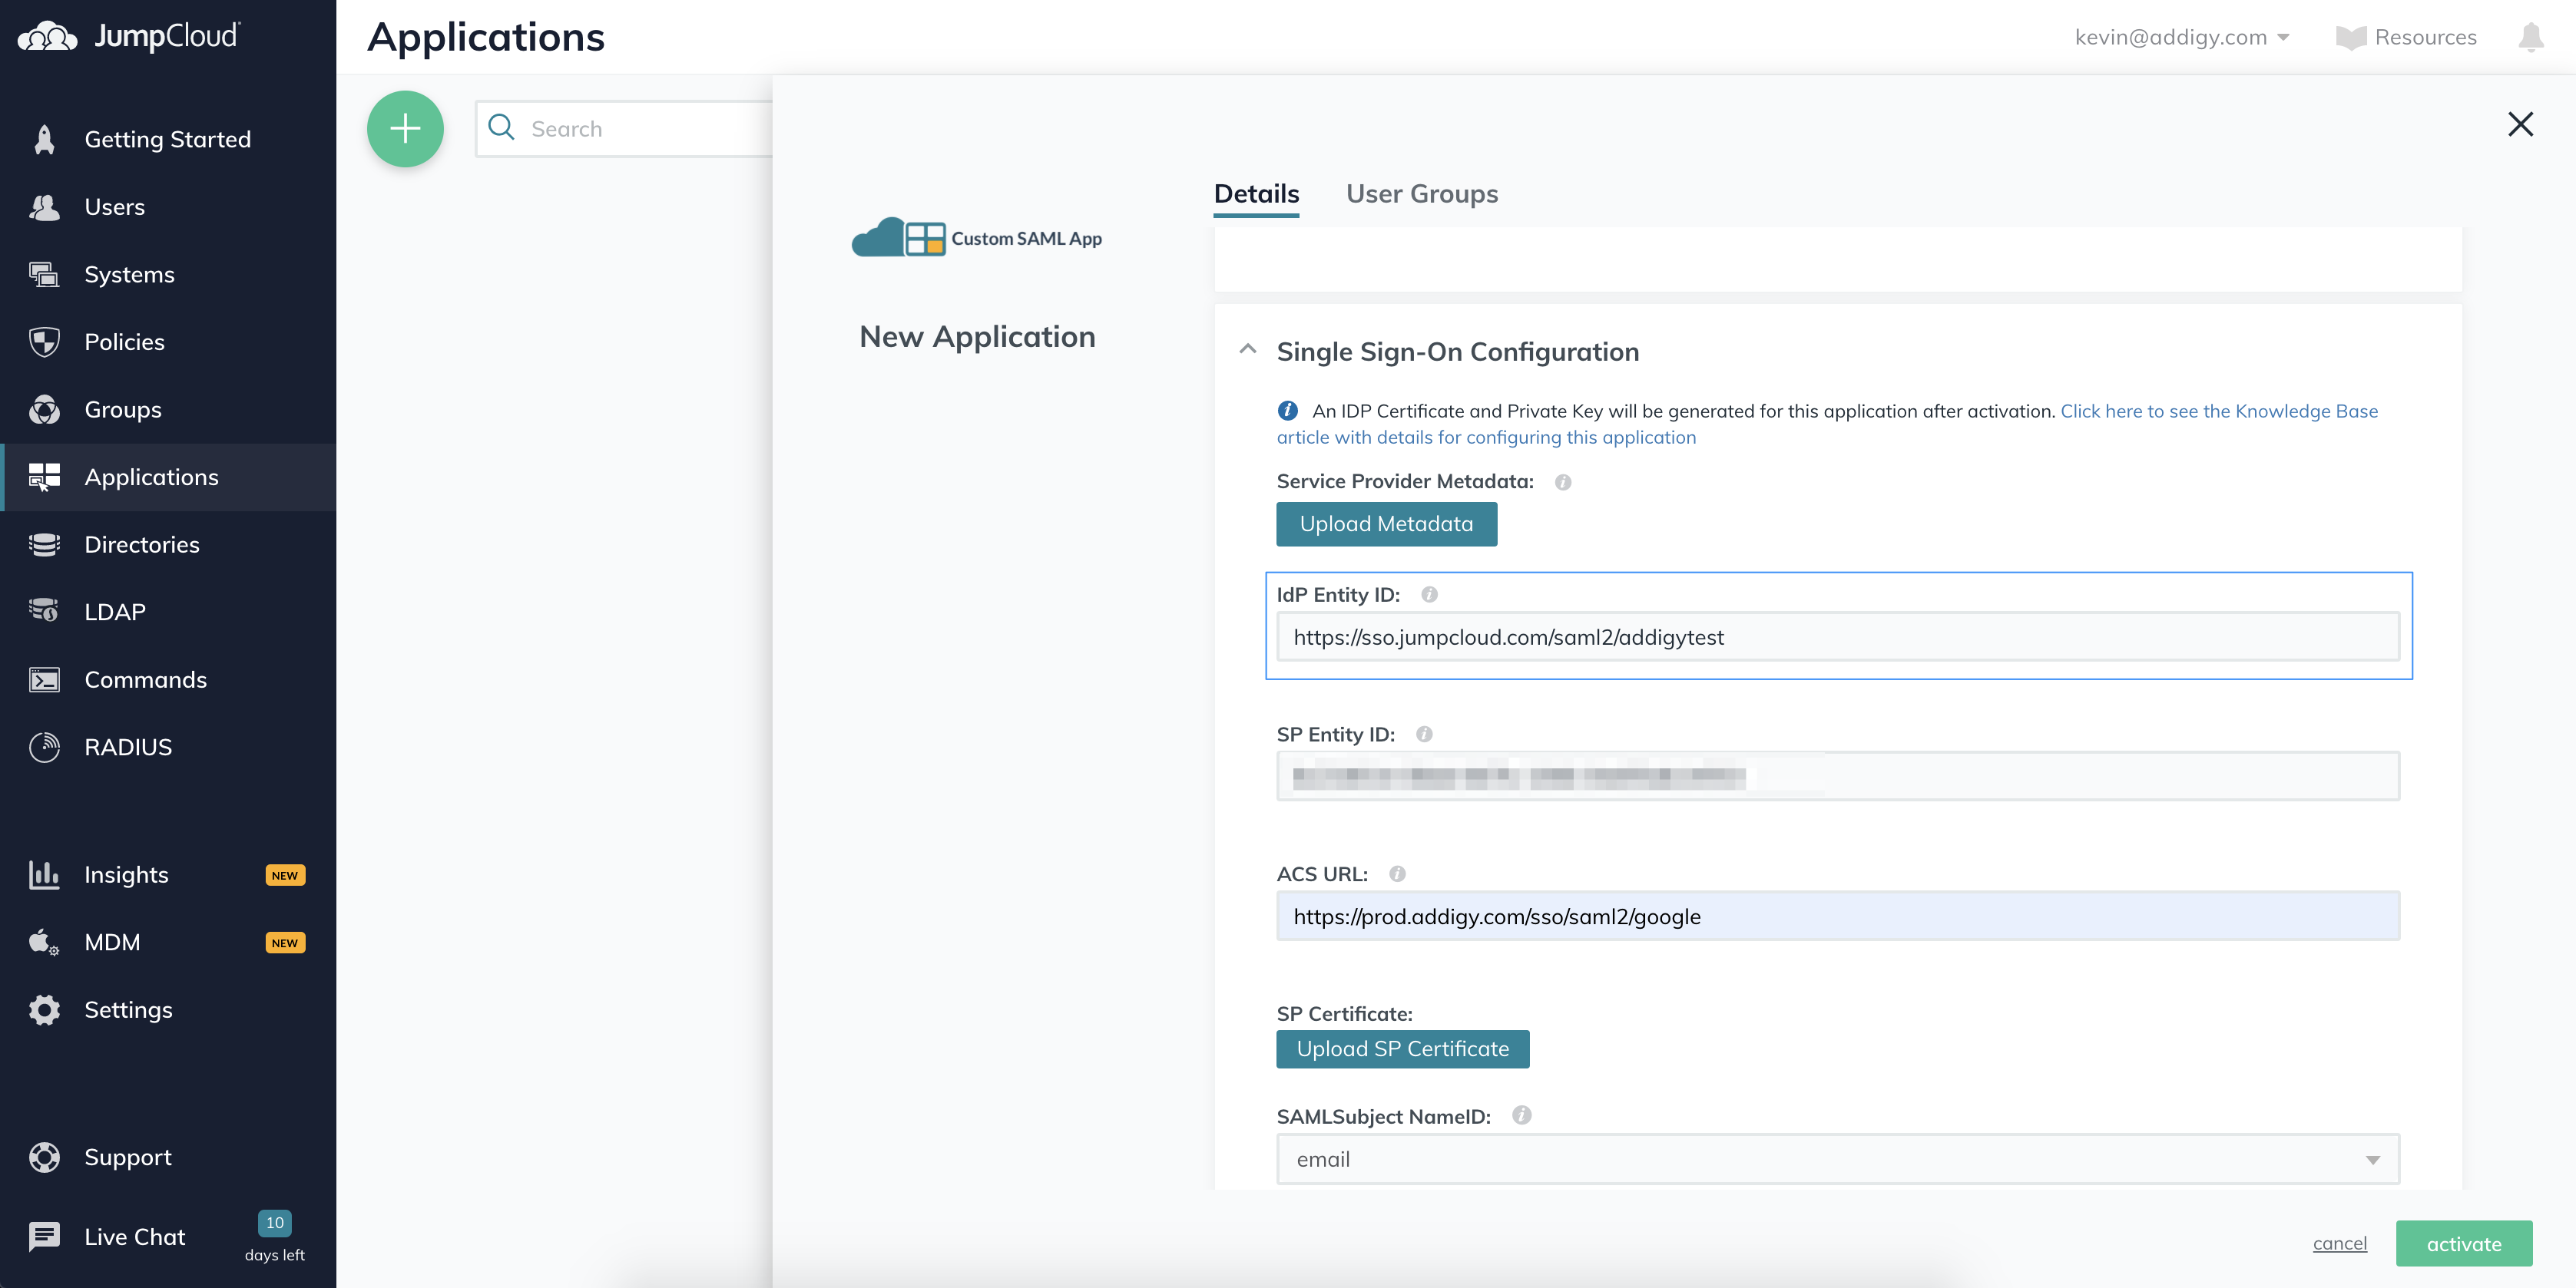Click the Commands terminal icon
This screenshot has height=1288, width=2576.
tap(44, 679)
